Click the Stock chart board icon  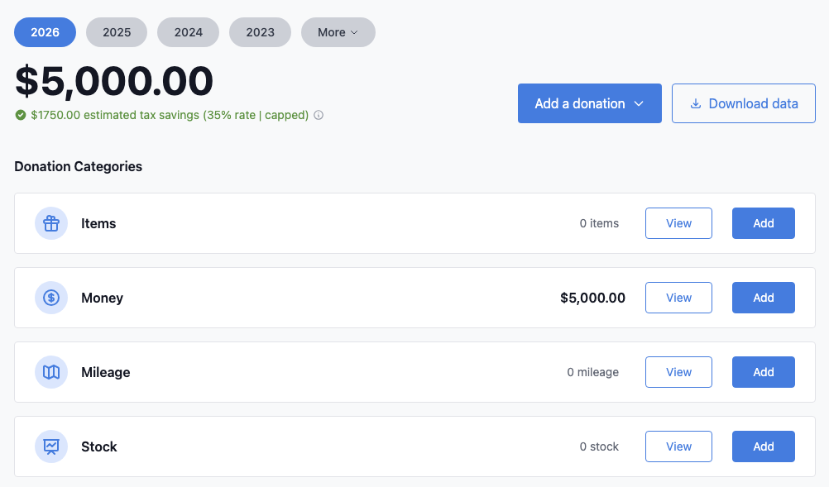[x=50, y=446]
